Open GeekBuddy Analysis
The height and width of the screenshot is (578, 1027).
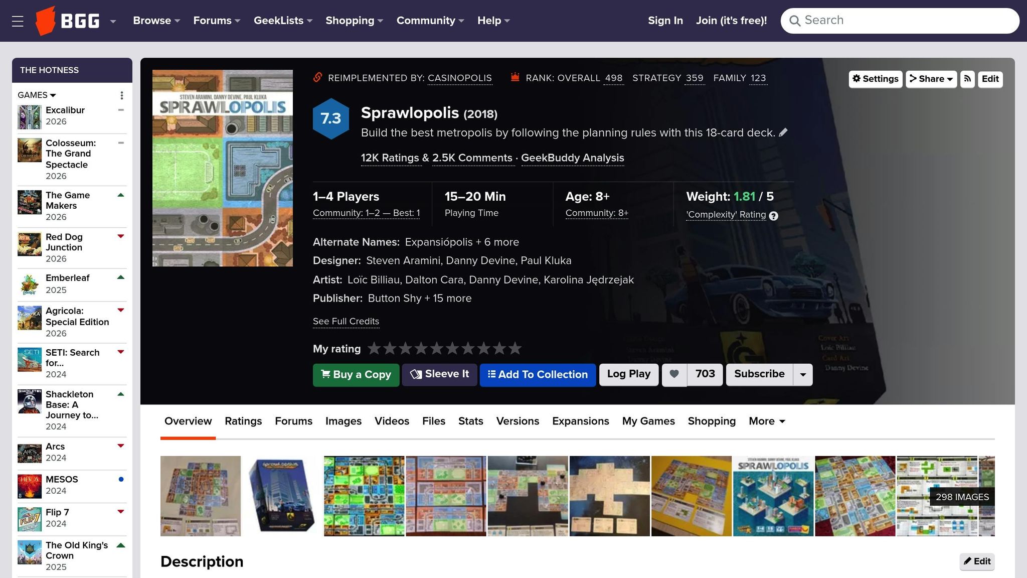pos(573,158)
